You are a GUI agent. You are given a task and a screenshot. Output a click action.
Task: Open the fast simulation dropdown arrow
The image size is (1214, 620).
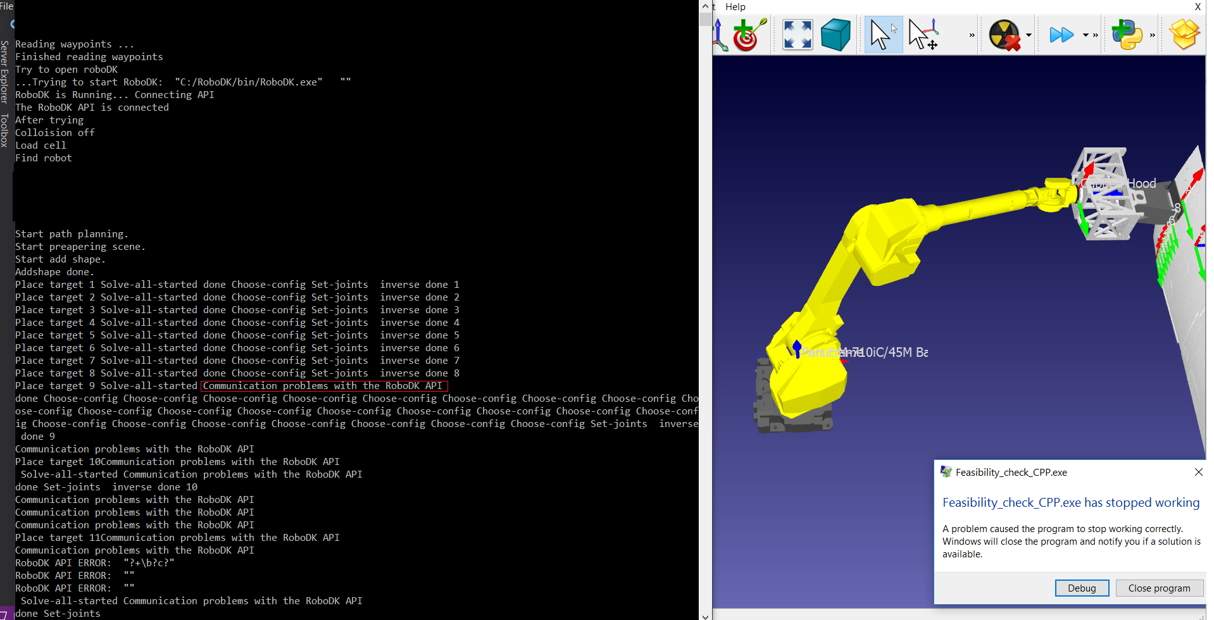[1086, 35]
